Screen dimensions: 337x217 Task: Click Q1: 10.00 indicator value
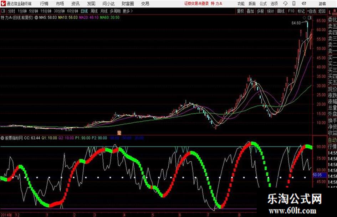coord(49,138)
